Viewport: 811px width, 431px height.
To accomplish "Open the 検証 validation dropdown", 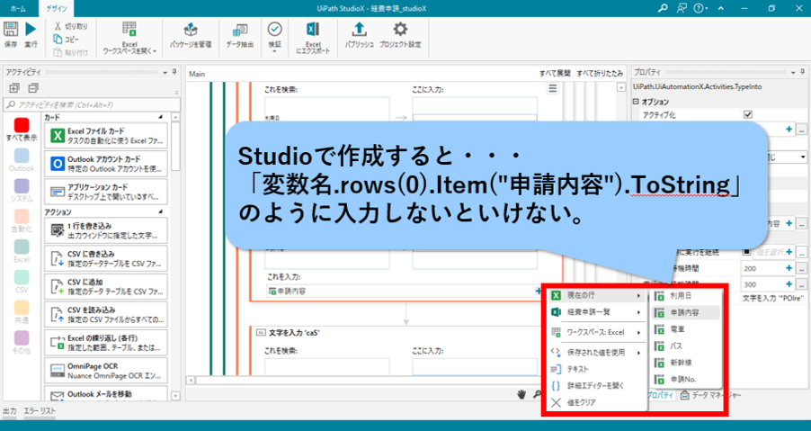I will (274, 37).
